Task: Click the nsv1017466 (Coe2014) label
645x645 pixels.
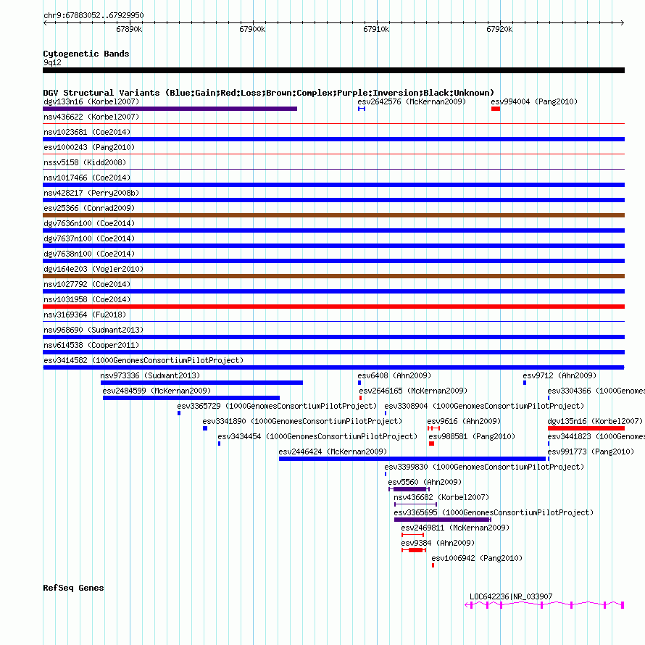Action: pos(87,178)
